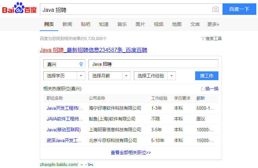Switch to the 音乐 tab
The image size is (258, 168).
122,25
